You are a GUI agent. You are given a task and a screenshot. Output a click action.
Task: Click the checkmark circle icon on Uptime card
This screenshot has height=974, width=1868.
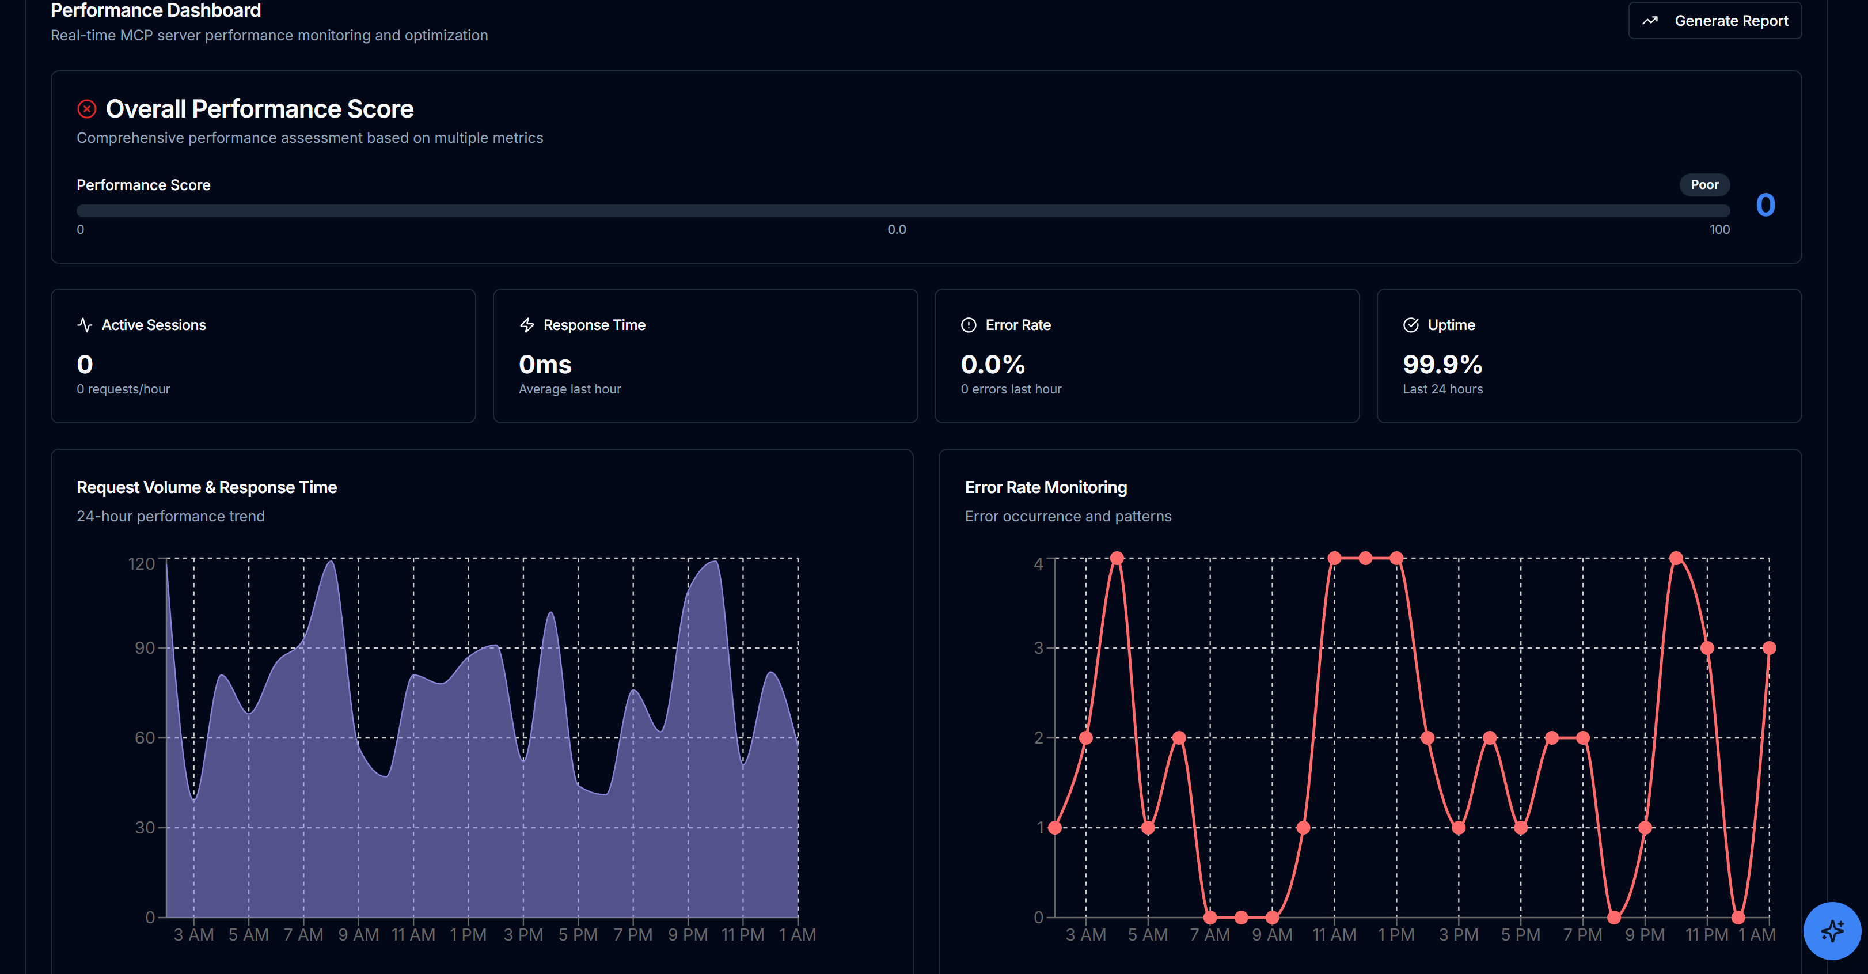1411,324
